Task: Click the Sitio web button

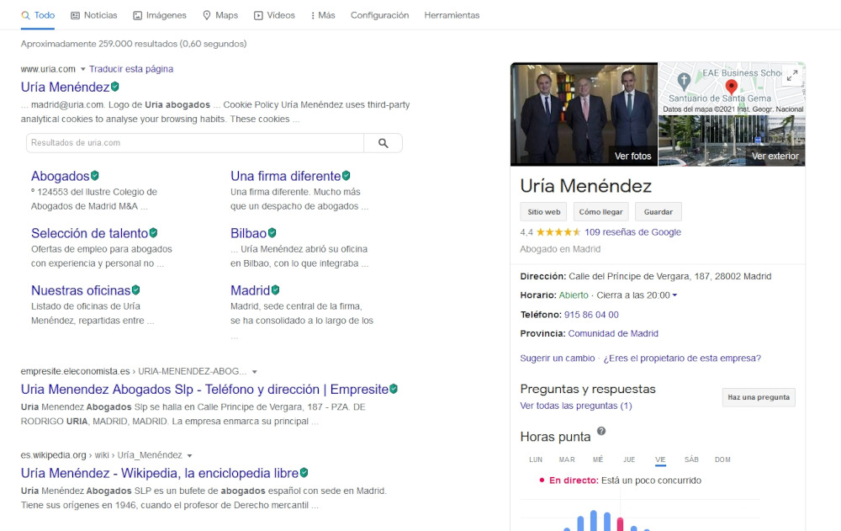Action: click(542, 211)
